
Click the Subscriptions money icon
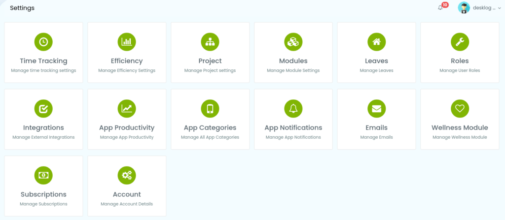coord(43,175)
